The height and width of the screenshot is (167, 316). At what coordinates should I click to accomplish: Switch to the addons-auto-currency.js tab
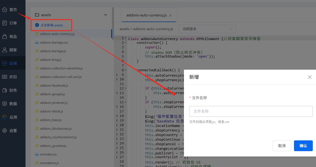pyautogui.click(x=146, y=15)
